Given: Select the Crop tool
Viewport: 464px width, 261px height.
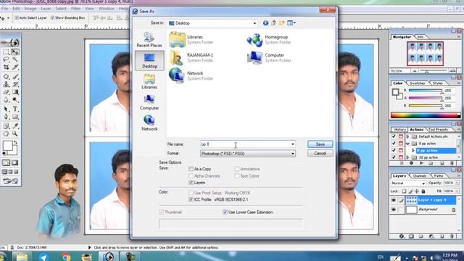Looking at the screenshot, I should (x=6, y=67).
